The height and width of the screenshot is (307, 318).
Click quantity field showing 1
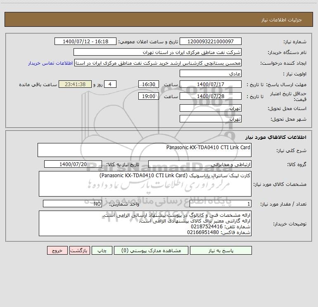tap(221, 204)
